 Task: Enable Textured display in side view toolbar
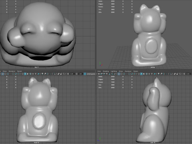[x=149, y=74]
